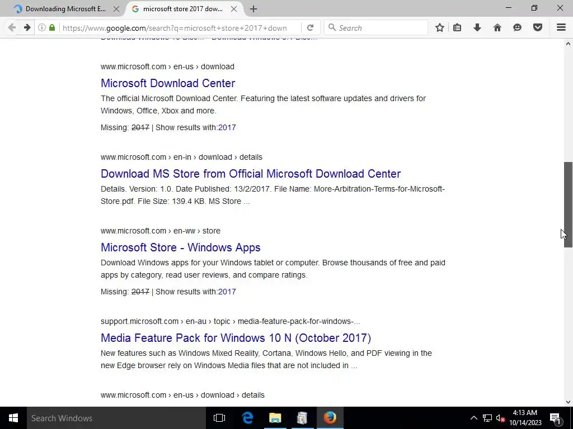Open the Firefox hamburger menu
Viewport: 573px width, 429px height.
coord(561,28)
